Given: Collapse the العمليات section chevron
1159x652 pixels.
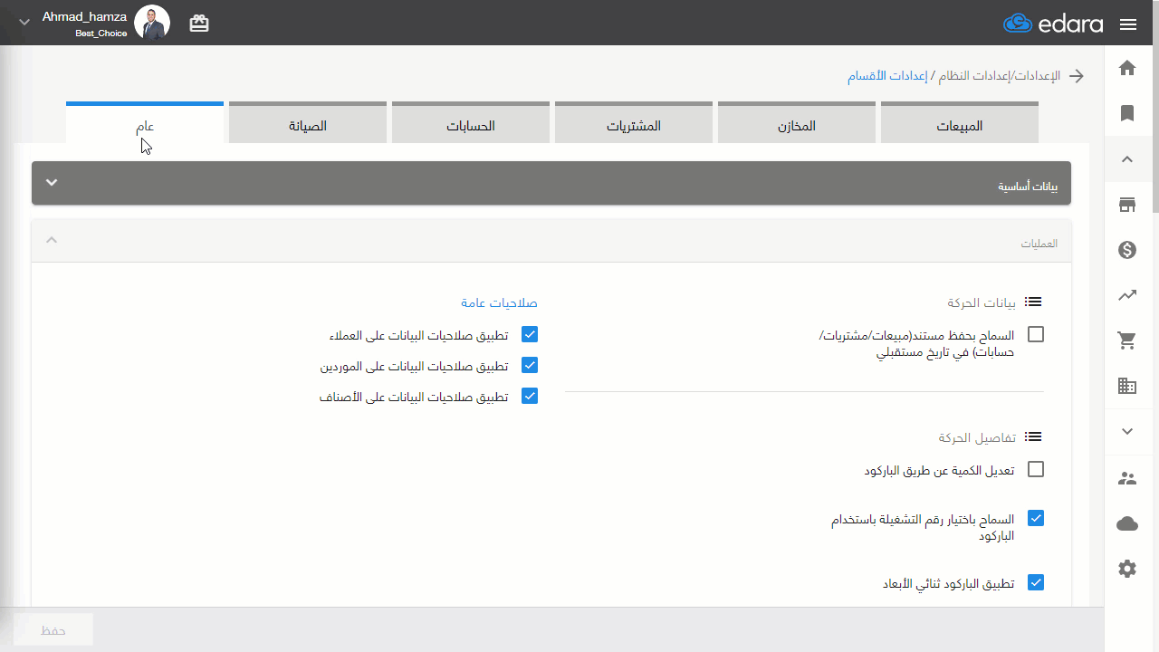Looking at the screenshot, I should (x=52, y=240).
